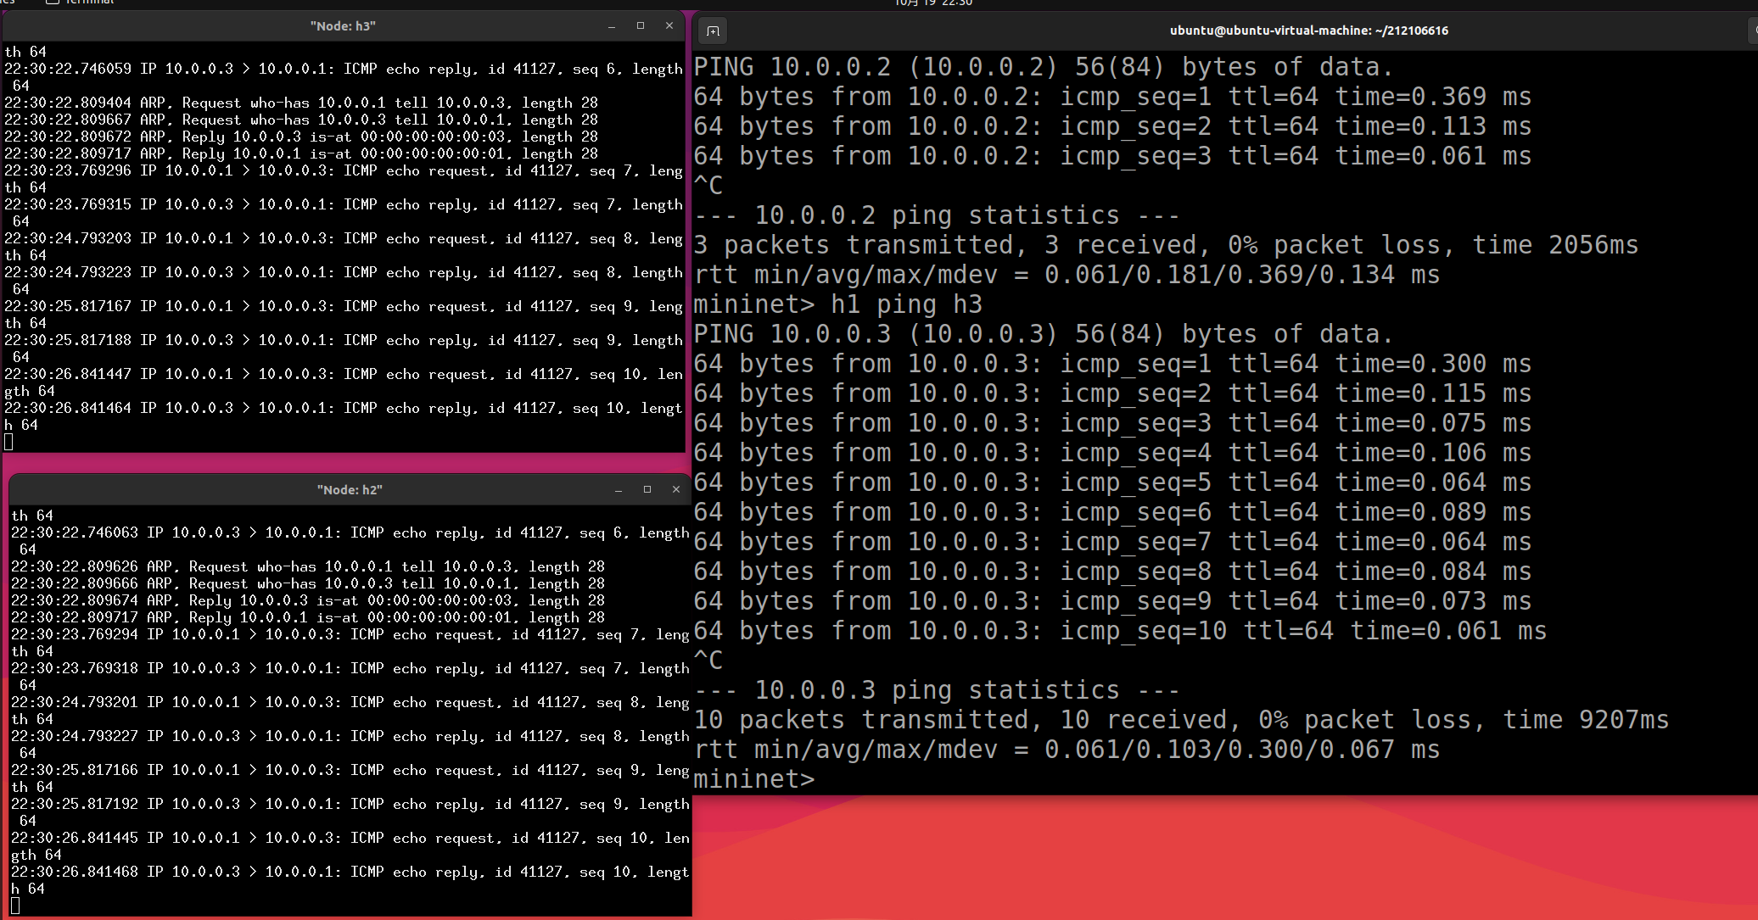Click the reply line with time=0.115 ms
Viewport: 1758px width, 920px height.
point(1112,393)
